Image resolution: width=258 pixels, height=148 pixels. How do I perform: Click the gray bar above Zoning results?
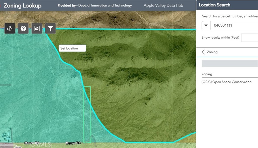point(230,63)
